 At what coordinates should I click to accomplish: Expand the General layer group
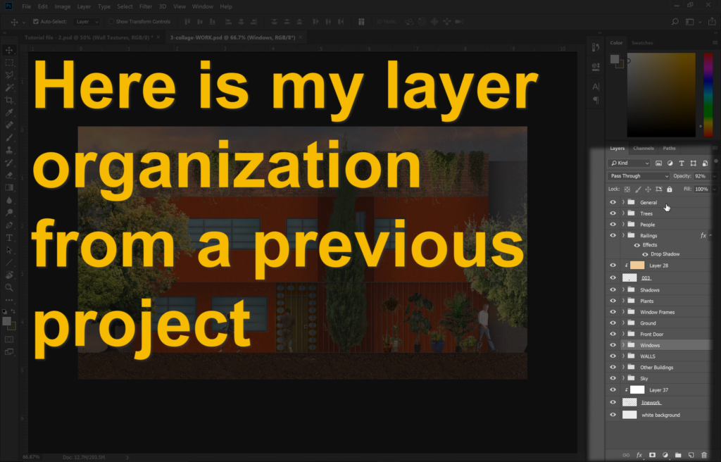click(x=623, y=202)
